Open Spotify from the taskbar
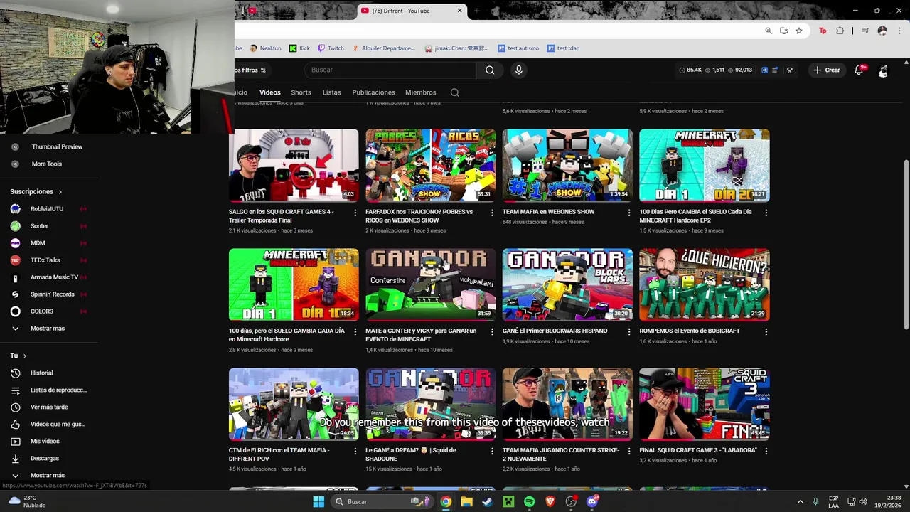 point(529,501)
